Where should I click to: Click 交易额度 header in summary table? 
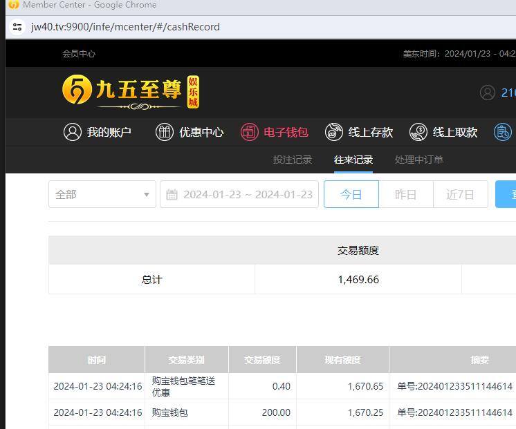click(358, 251)
